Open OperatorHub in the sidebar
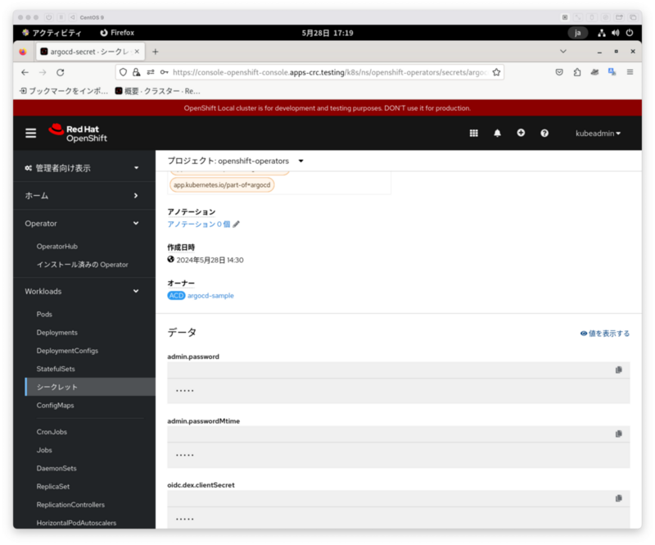The image size is (655, 545). coord(57,247)
